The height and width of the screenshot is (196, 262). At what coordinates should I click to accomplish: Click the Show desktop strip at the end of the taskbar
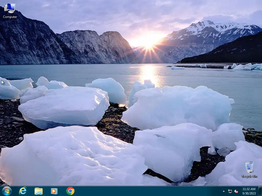click(260, 191)
